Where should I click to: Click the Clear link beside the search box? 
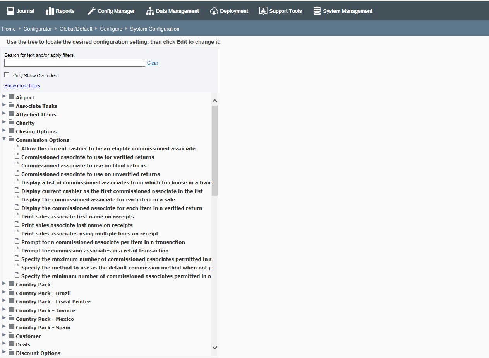coord(153,63)
